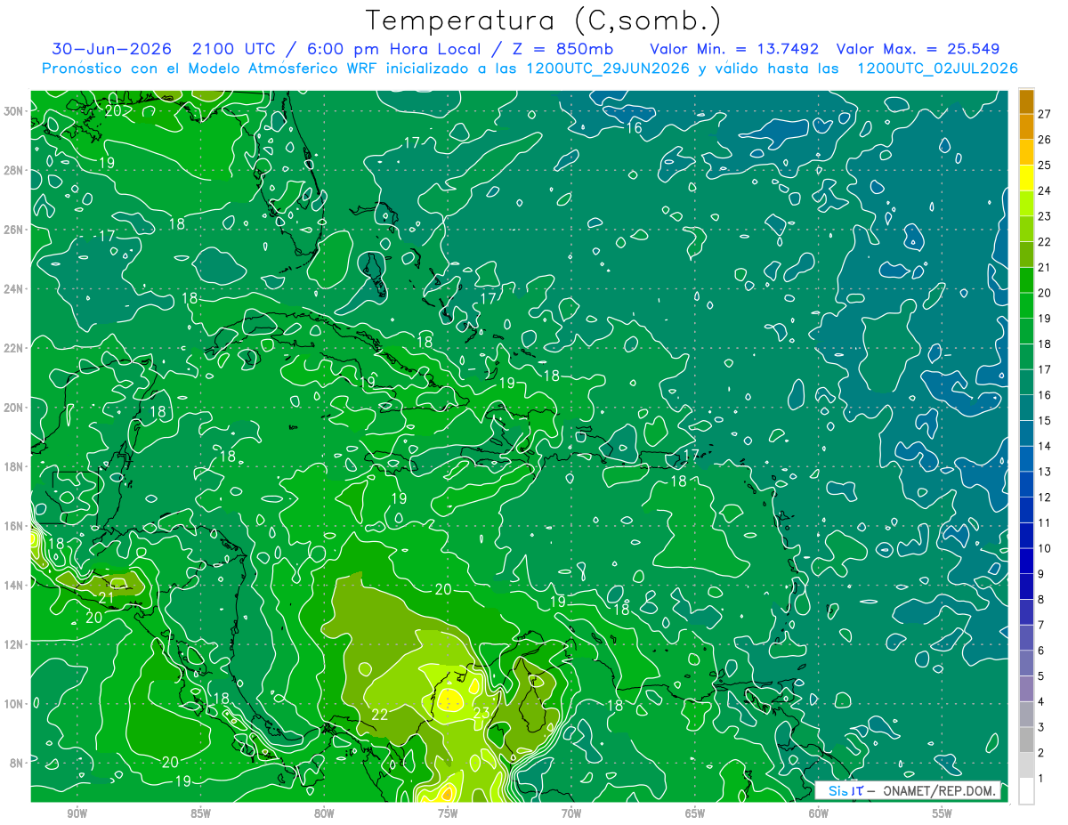Click "Valor Min. = 13.7492" text
The image size is (1068, 825).
click(x=734, y=49)
